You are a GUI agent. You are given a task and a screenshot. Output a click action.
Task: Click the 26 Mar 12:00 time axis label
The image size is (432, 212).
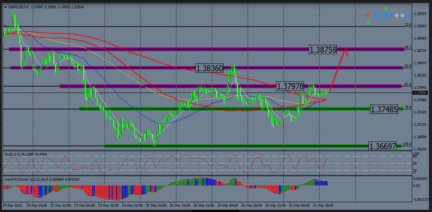[203, 205]
